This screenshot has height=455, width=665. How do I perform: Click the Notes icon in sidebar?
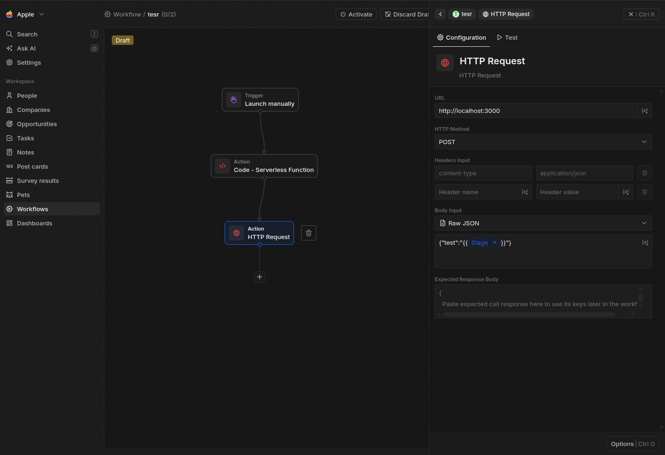(9, 152)
